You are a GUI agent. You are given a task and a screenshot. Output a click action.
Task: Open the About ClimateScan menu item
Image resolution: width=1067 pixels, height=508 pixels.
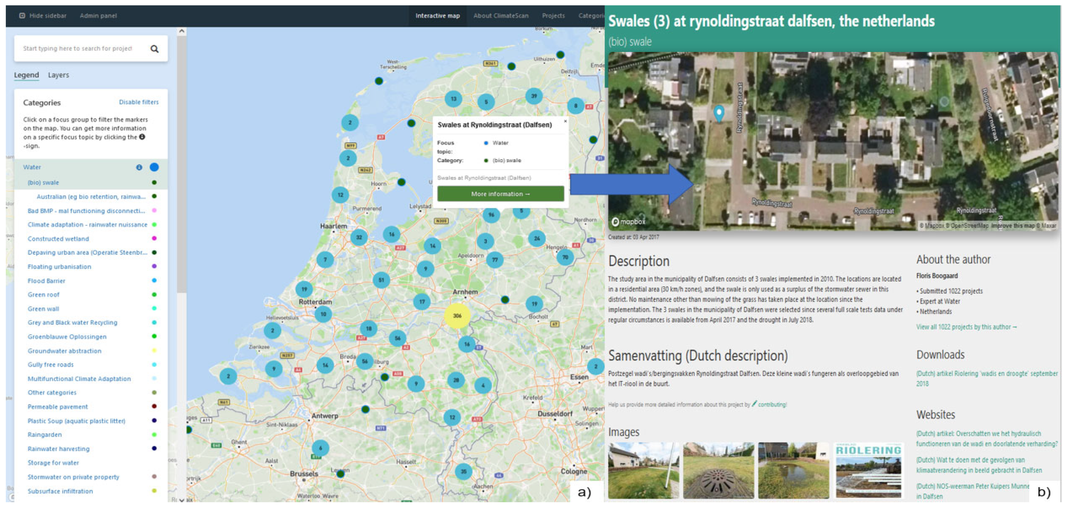501,16
